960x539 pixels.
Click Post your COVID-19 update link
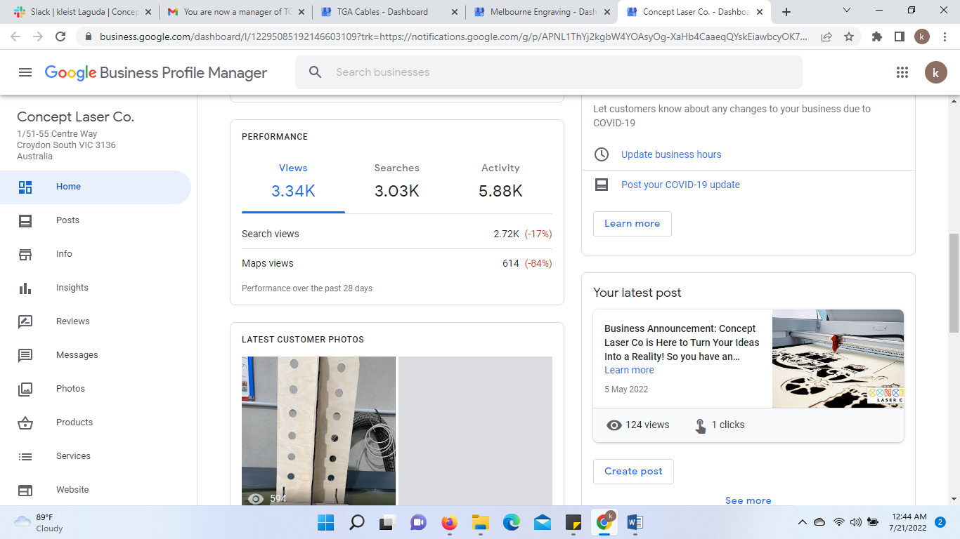point(680,185)
